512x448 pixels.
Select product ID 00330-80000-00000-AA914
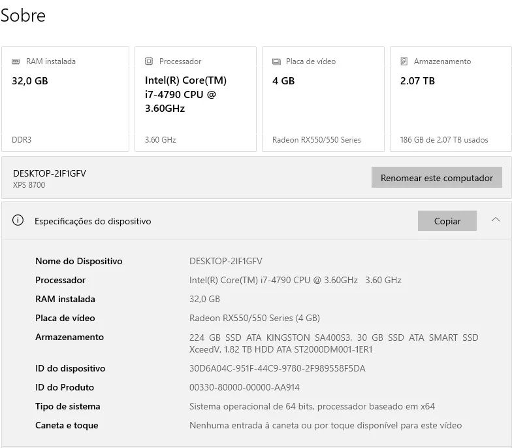pyautogui.click(x=244, y=387)
